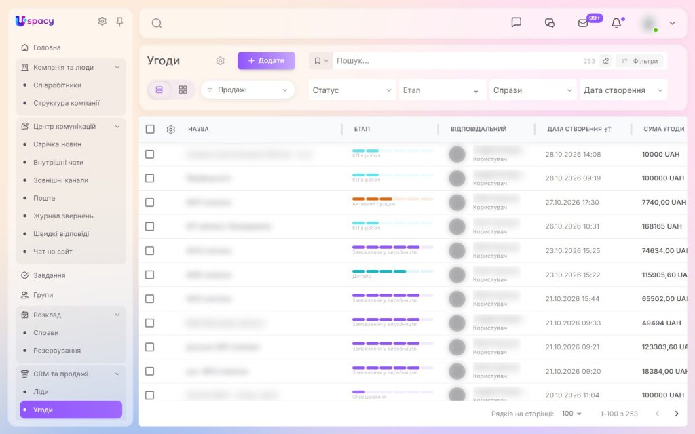Focus the Пошук deals search field

457,60
